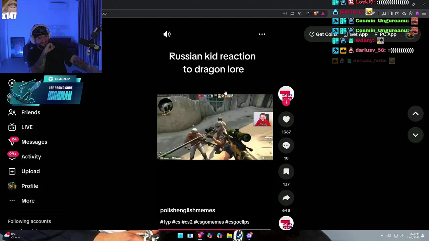Click the Russian kid reaction video title
The image size is (429, 241).
point(212,63)
